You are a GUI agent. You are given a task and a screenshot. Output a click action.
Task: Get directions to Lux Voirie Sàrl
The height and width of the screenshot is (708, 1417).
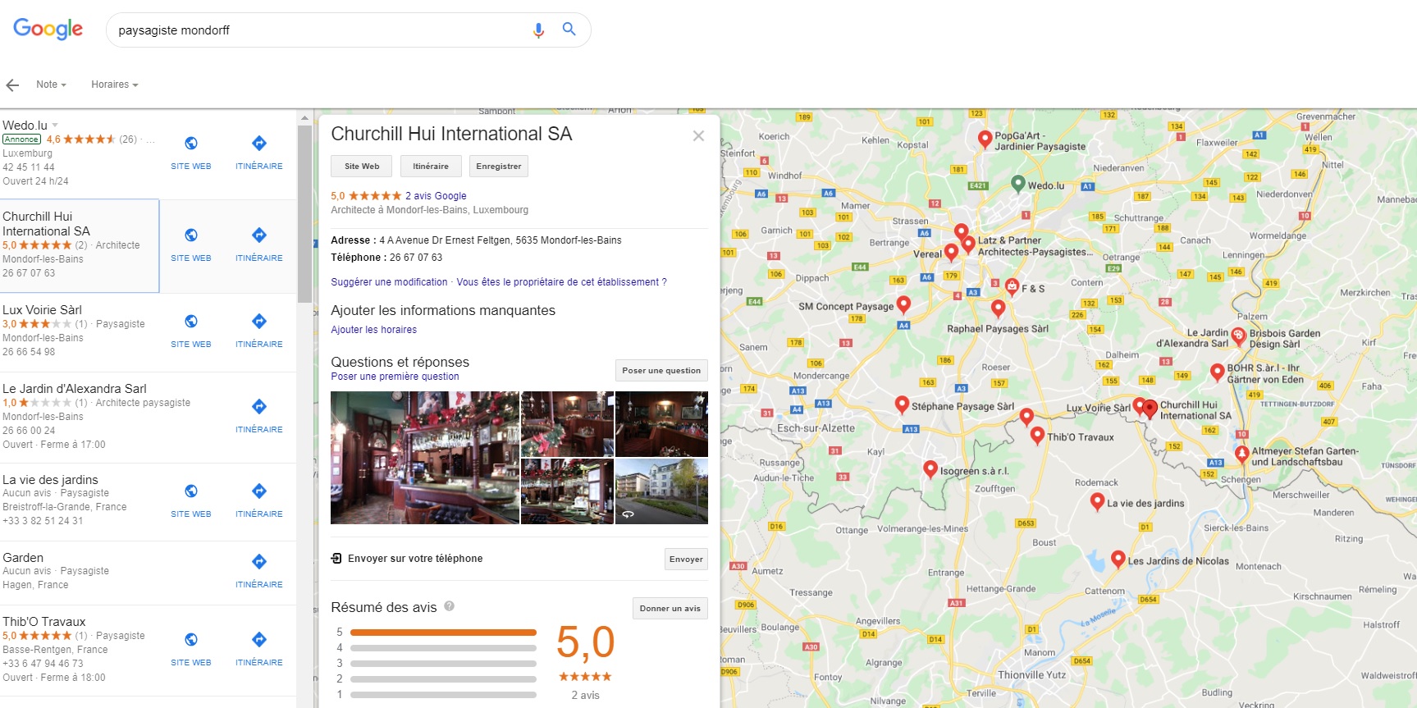pos(259,322)
